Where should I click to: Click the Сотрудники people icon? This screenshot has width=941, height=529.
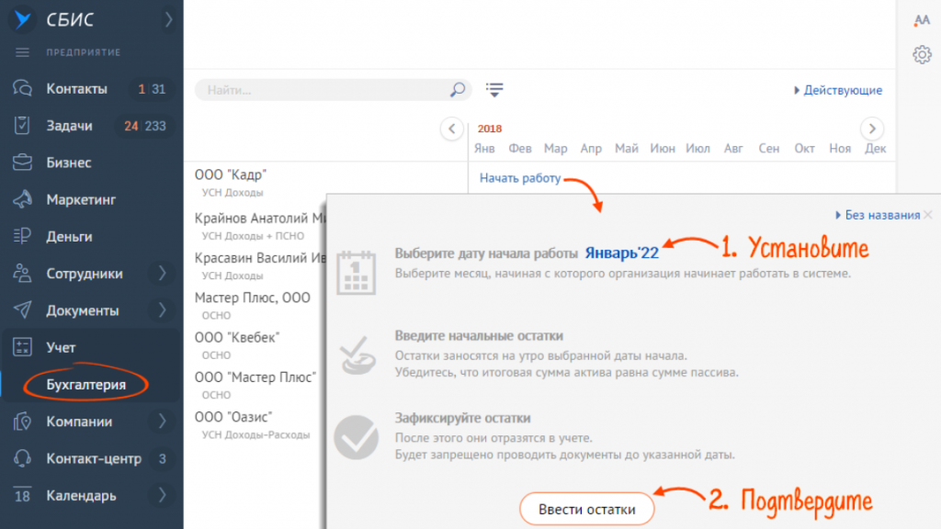point(22,274)
